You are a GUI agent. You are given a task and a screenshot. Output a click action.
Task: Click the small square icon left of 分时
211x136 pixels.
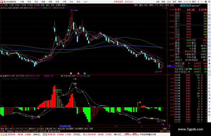tap(1, 5)
